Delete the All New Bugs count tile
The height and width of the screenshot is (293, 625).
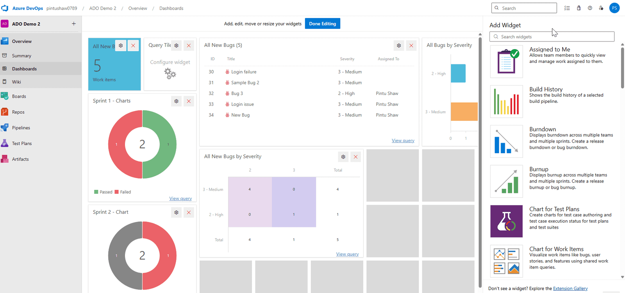click(x=133, y=46)
